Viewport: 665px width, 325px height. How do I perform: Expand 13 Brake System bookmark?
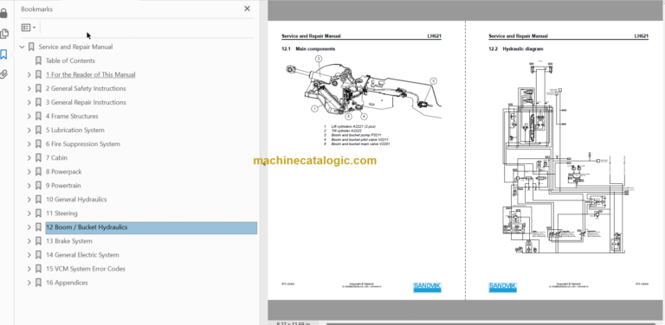[29, 241]
